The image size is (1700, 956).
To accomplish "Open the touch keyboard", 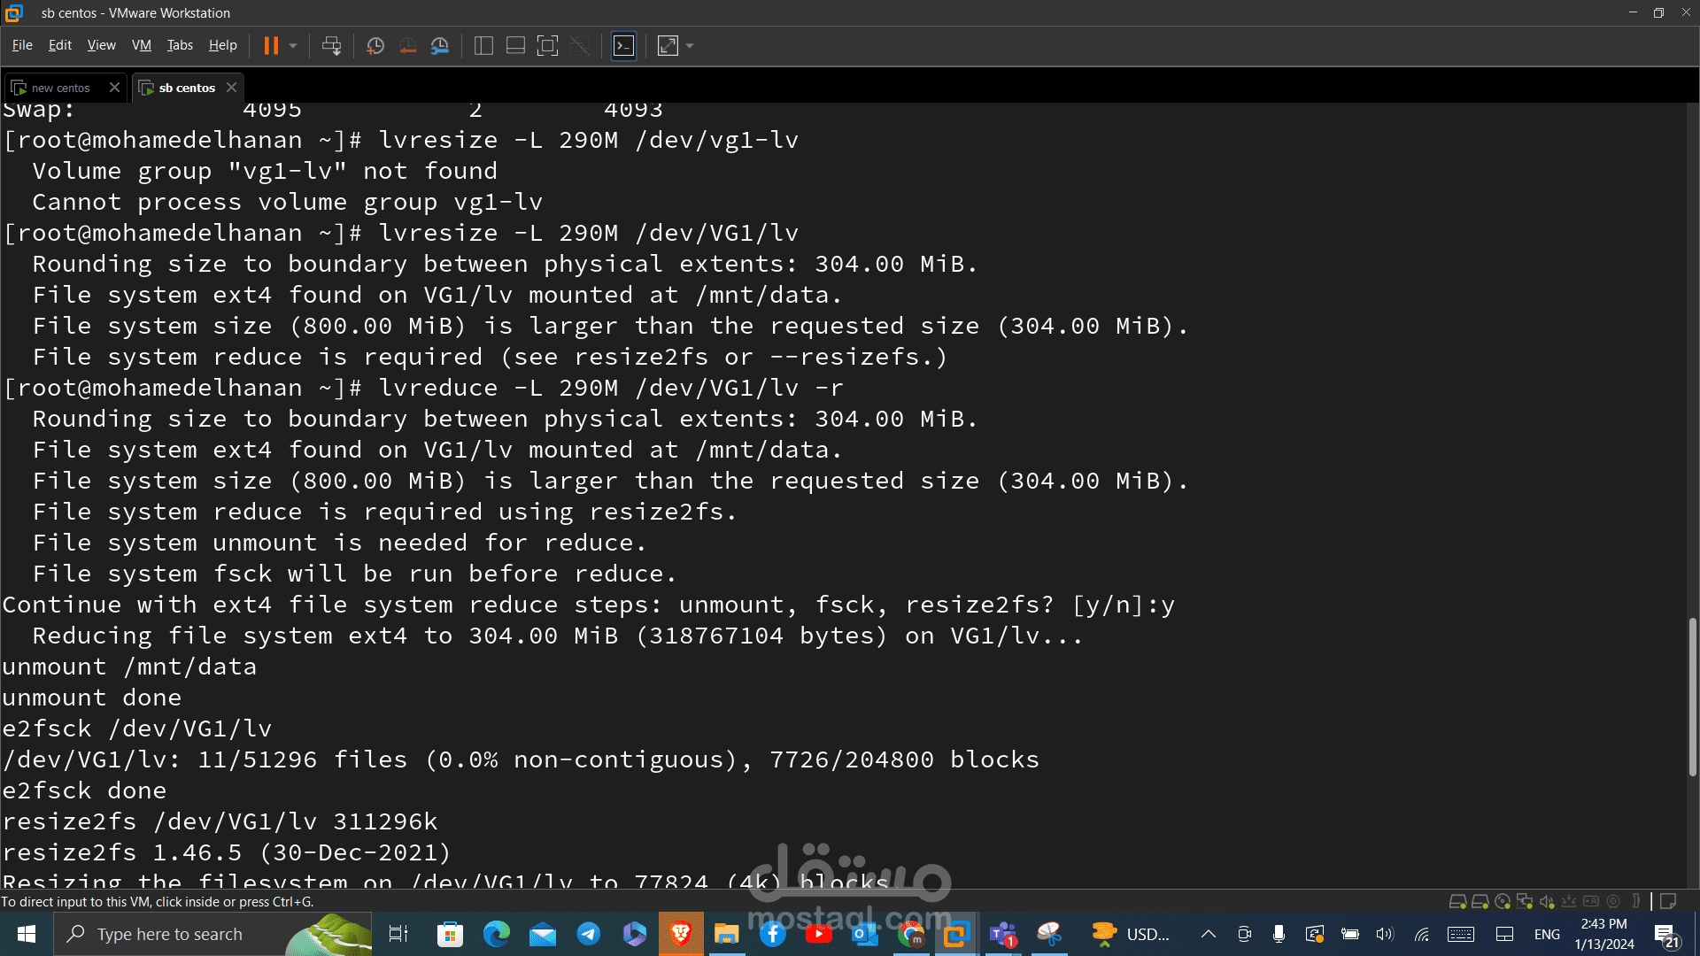I will (x=1461, y=934).
